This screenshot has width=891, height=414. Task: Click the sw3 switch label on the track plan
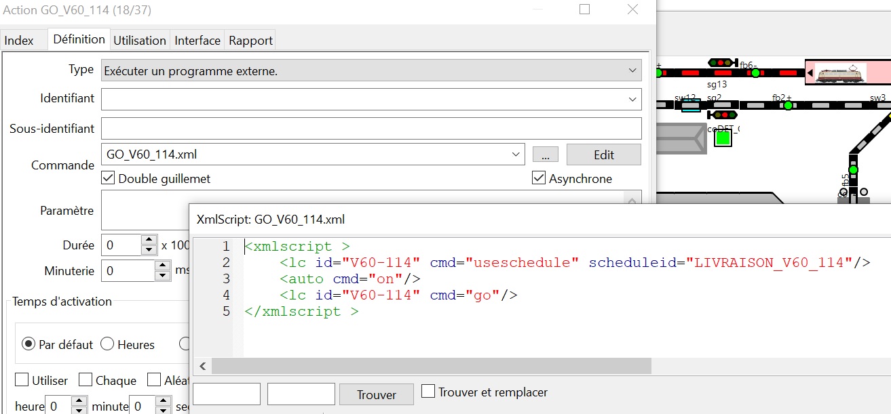point(878,98)
